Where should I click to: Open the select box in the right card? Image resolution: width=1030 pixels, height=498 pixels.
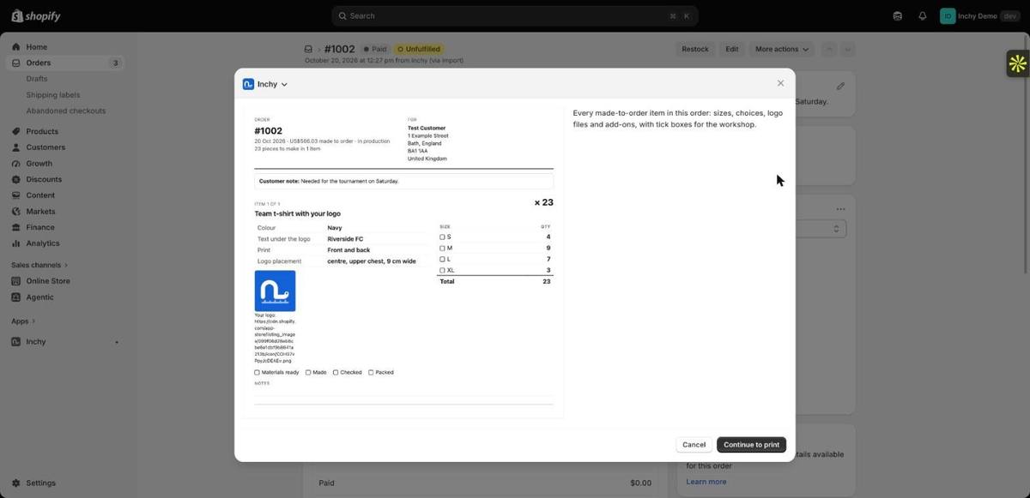tap(821, 229)
